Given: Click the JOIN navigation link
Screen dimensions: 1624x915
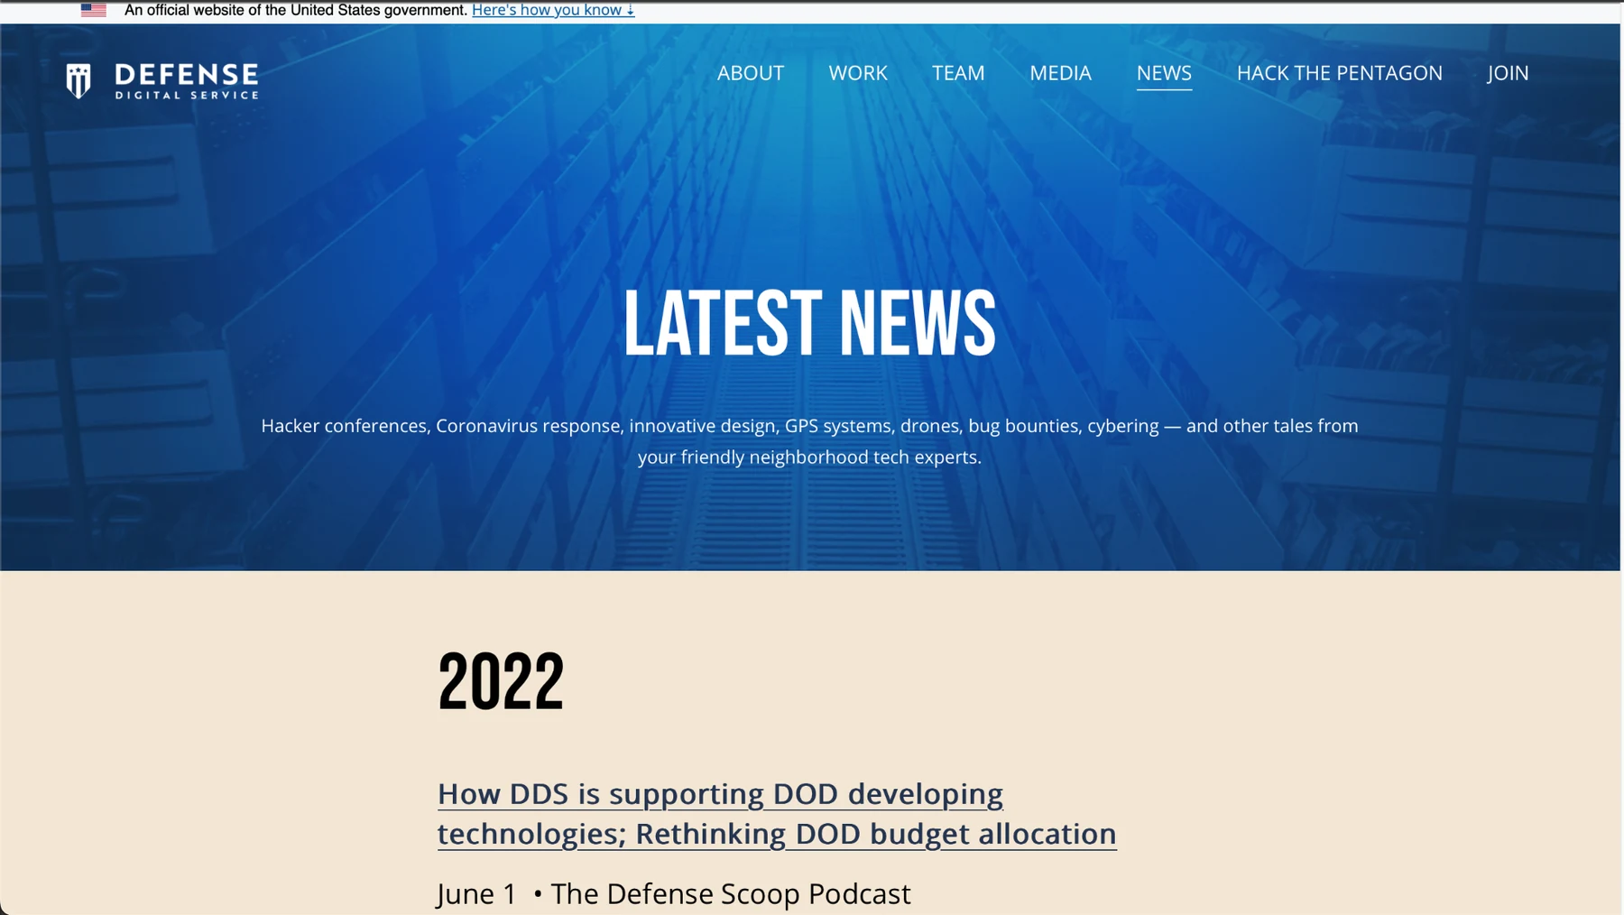Looking at the screenshot, I should (1508, 73).
